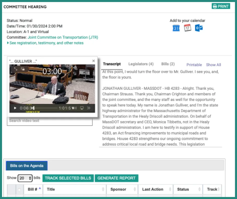Viewport: 237px width, 199px height.
Task: Open the Legislators (4) tab
Action: pyautogui.click(x=141, y=64)
